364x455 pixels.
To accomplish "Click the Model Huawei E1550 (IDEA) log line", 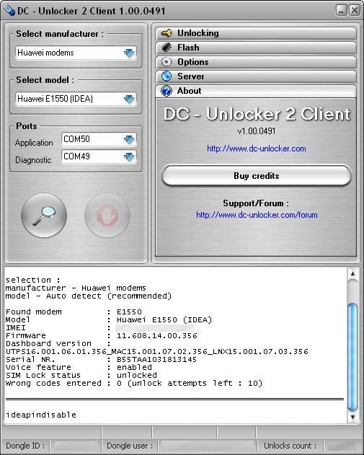I will 109,319.
